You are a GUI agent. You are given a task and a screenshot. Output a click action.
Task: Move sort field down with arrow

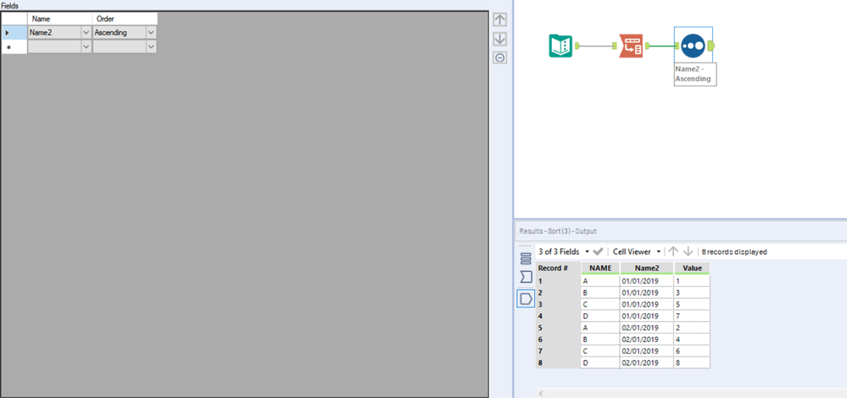[500, 39]
